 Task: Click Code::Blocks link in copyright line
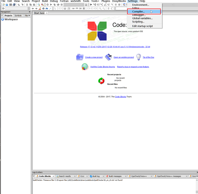click(x=120, y=97)
